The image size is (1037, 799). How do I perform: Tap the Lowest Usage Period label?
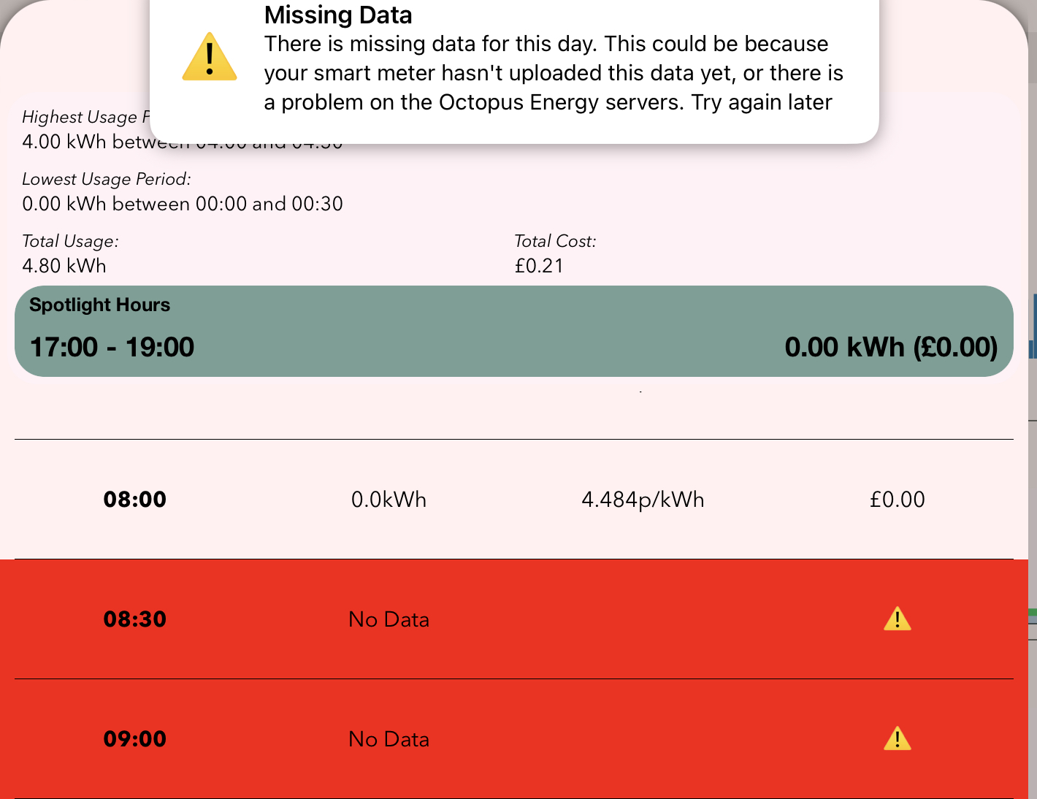[107, 180]
